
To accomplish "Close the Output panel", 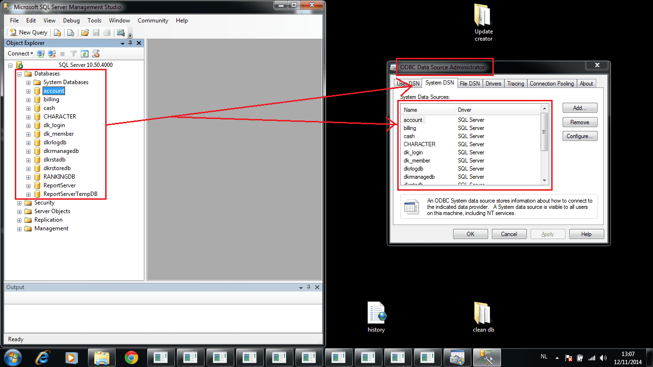I will tap(317, 287).
